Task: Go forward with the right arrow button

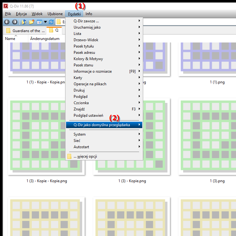Action: 14,22
